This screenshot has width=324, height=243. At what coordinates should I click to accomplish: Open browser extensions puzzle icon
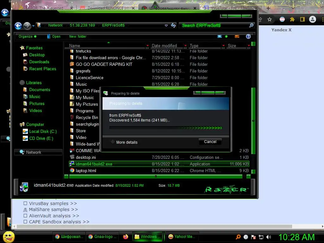(x=292, y=19)
